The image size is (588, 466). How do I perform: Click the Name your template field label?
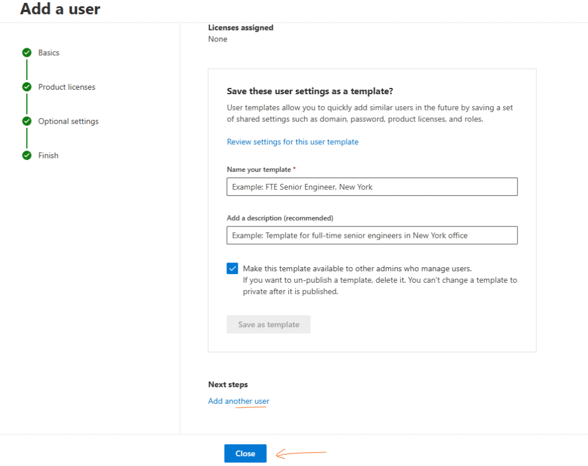coord(259,170)
